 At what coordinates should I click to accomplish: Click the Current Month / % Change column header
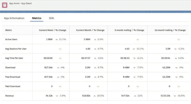[x=90, y=30]
